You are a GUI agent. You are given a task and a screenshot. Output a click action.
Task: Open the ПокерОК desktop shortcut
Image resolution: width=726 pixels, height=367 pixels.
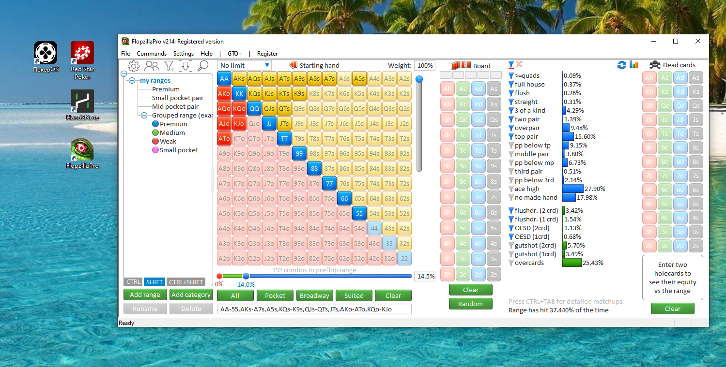pos(46,57)
